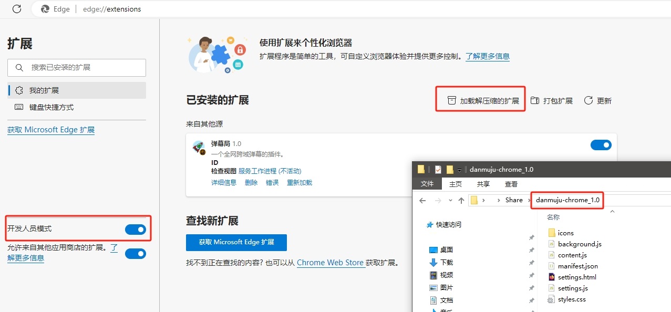The width and height of the screenshot is (671, 312).
Task: Select 键盘快捷方式 in the sidebar
Action: [x=51, y=107]
